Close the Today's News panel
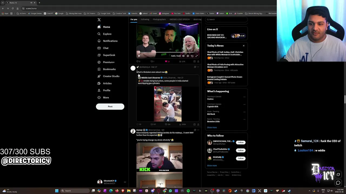The width and height of the screenshot is (346, 194). 244,46
